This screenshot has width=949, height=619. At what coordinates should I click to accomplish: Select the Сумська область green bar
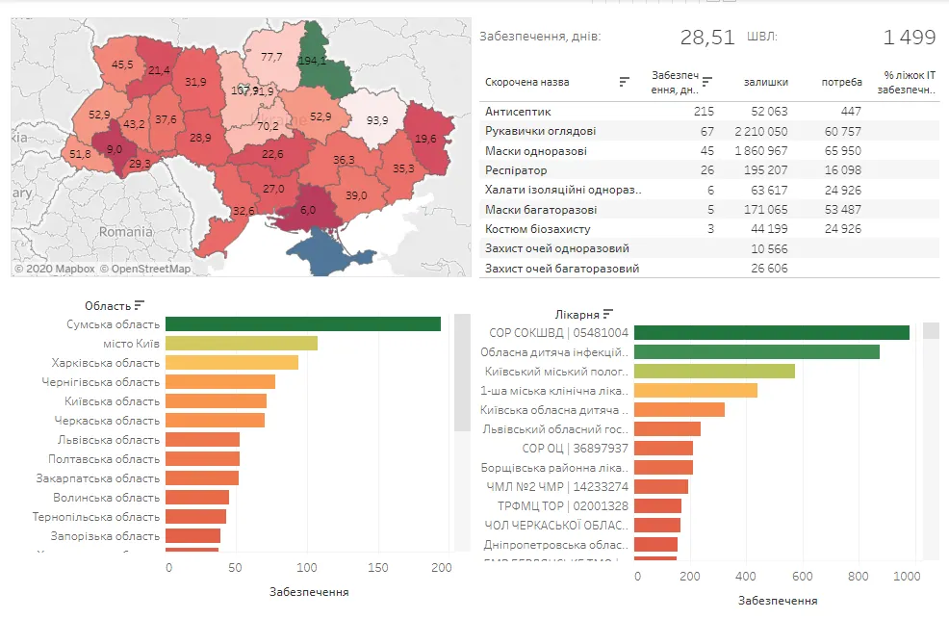pyautogui.click(x=302, y=323)
